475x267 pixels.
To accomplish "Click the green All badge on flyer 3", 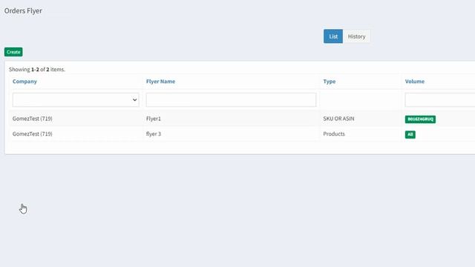I will click(410, 134).
